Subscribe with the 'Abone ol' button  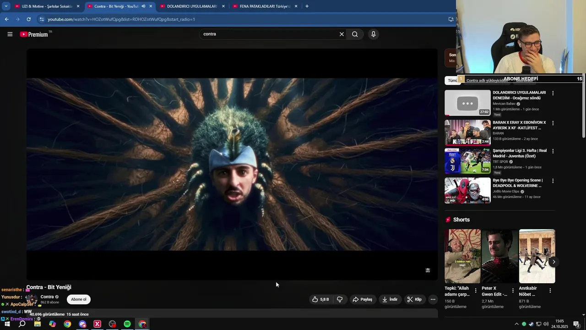point(78,299)
